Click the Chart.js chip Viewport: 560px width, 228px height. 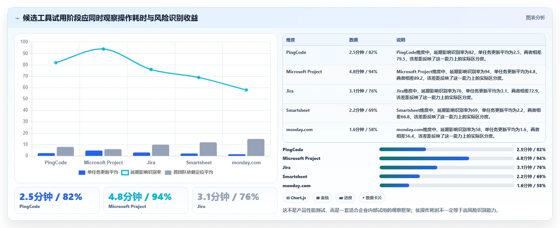point(296,198)
